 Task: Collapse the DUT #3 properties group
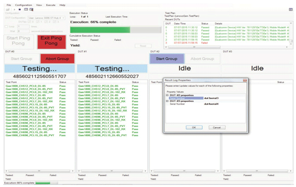coord(167,101)
